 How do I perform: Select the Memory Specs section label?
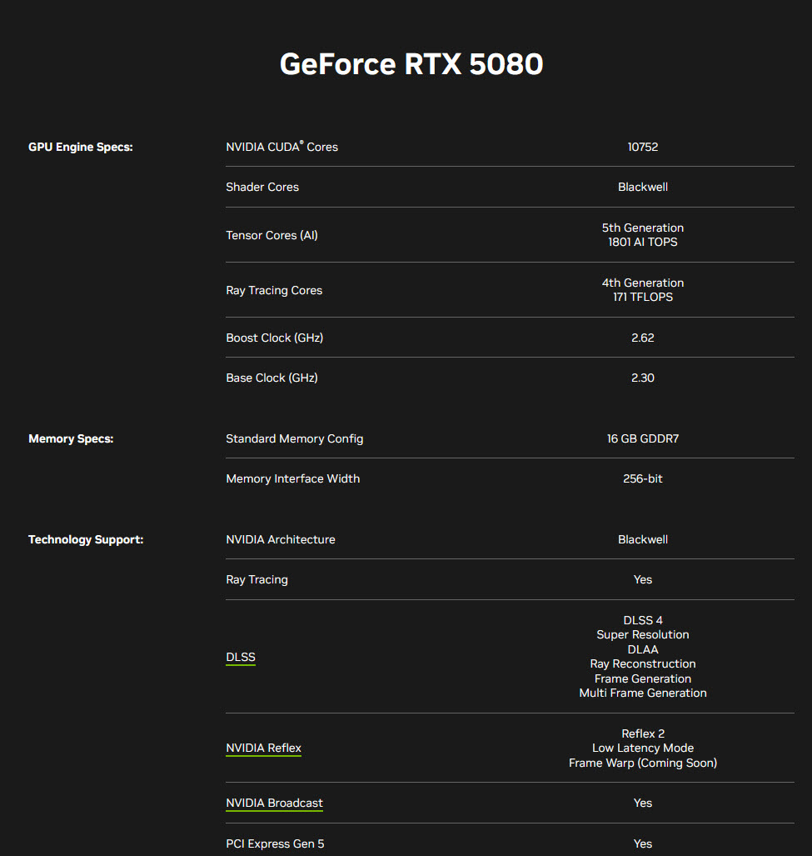71,439
